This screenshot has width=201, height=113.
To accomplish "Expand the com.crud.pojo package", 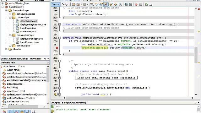I will point(10,46).
